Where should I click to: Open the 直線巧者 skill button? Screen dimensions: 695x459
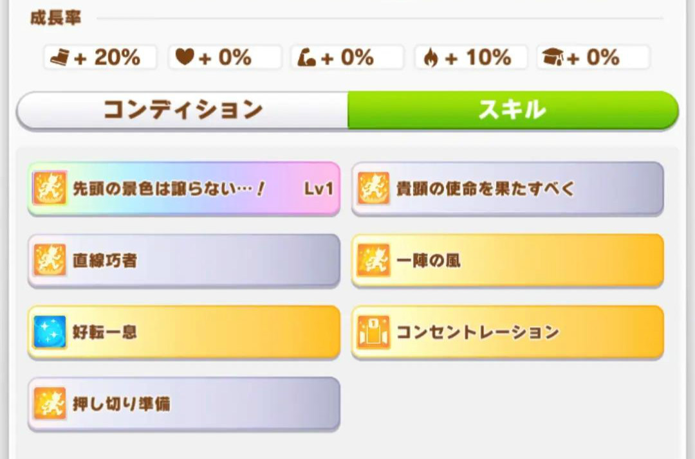(183, 260)
